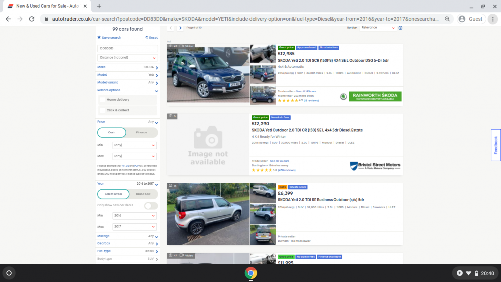Open the Make filter row

pyautogui.click(x=127, y=67)
